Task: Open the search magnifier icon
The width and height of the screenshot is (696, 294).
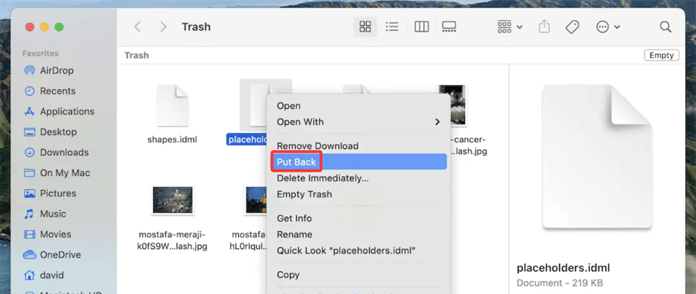Action: (x=665, y=27)
